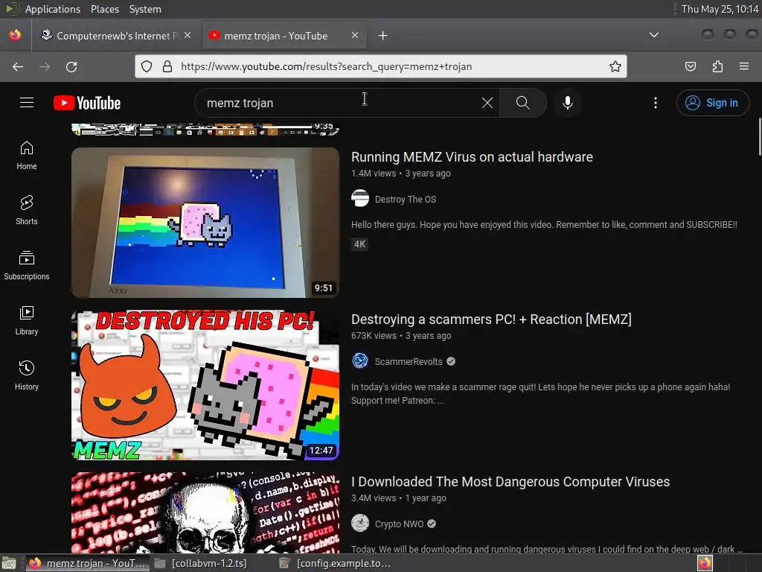Image resolution: width=762 pixels, height=572 pixels.
Task: Click the show desktop button in bottom panel
Action: pos(9,563)
